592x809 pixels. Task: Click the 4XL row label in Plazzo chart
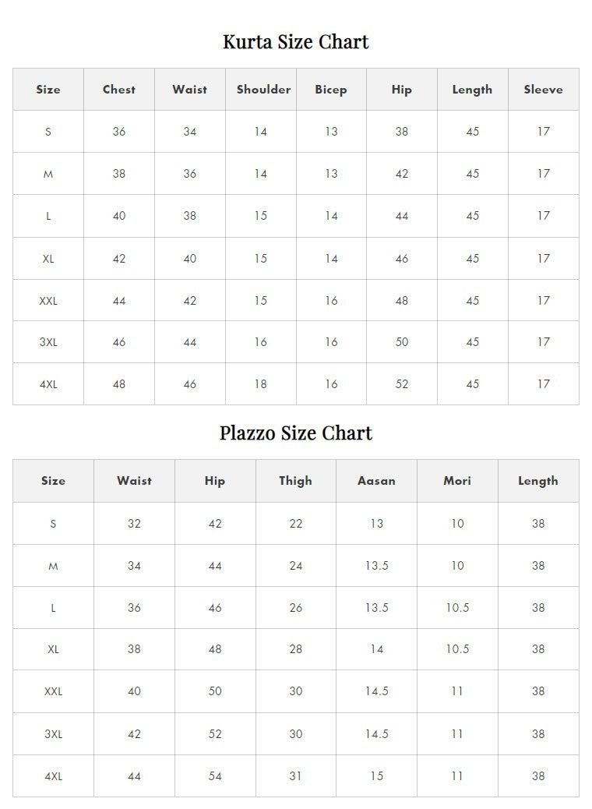[x=53, y=776]
